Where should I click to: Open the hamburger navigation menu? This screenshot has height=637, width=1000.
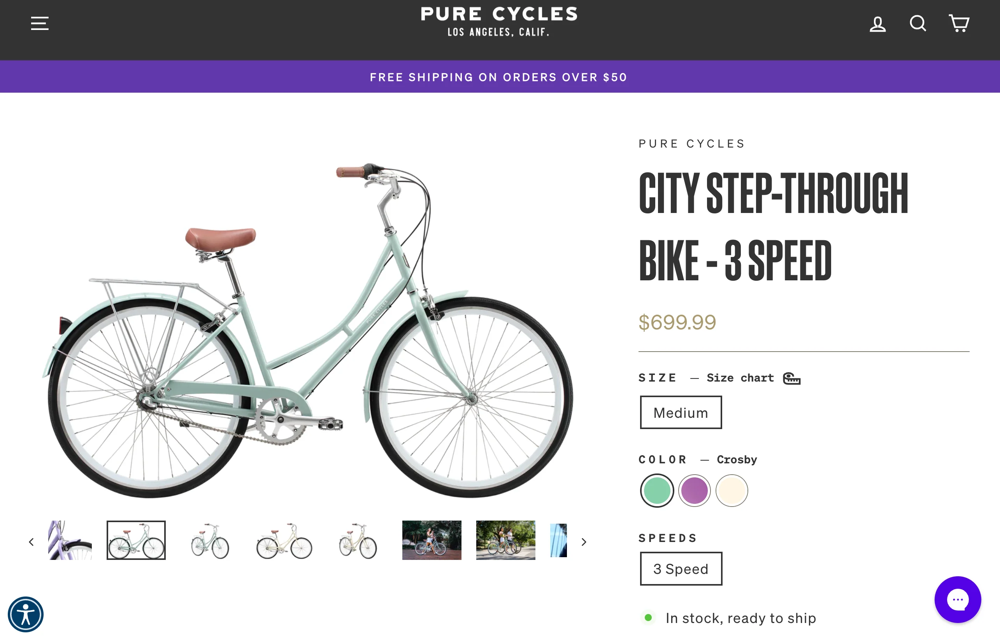pos(39,24)
